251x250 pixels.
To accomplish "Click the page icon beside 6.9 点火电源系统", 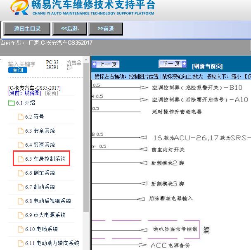I will (x=21, y=215).
